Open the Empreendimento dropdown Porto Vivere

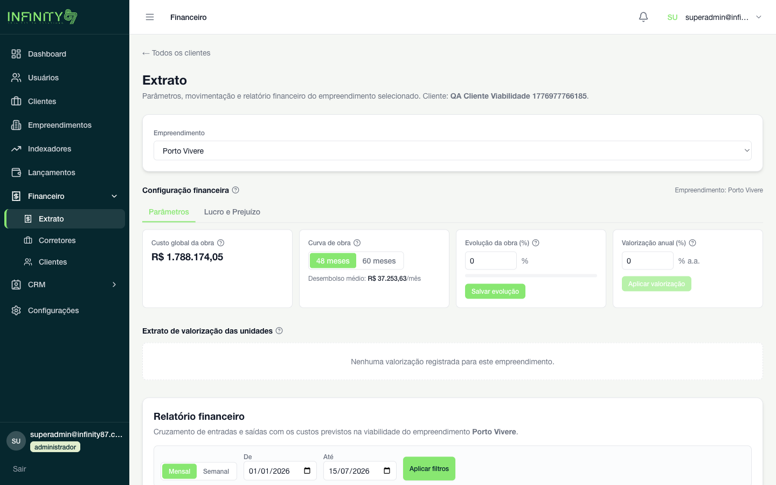pyautogui.click(x=453, y=151)
